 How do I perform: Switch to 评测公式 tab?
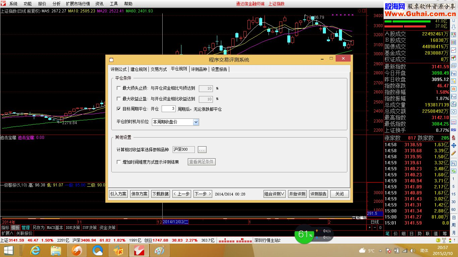point(119,69)
